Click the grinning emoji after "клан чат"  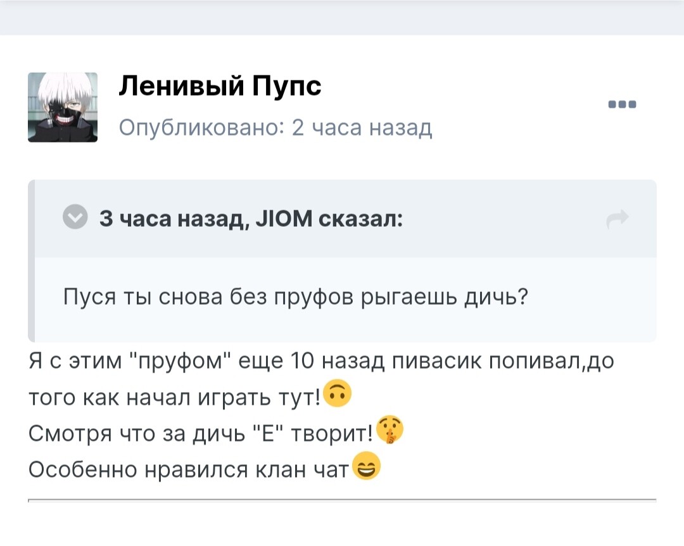[x=365, y=467]
